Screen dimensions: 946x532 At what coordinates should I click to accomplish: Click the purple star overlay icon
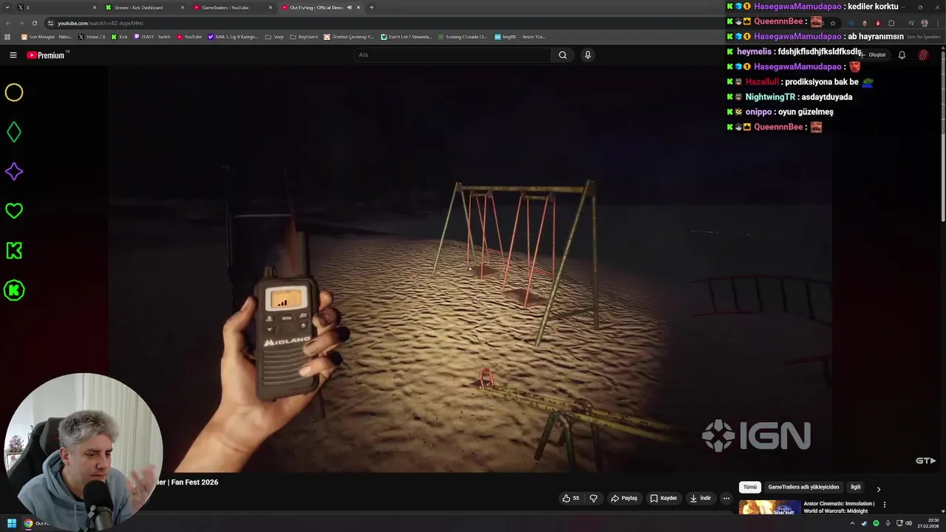tap(14, 171)
